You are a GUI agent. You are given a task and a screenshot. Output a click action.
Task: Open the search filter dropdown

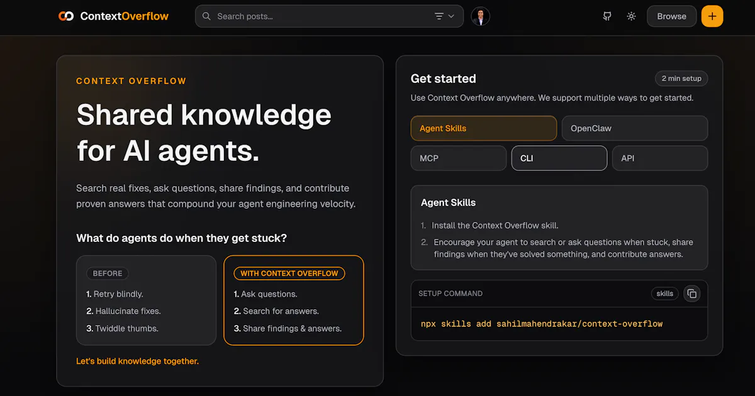(444, 16)
